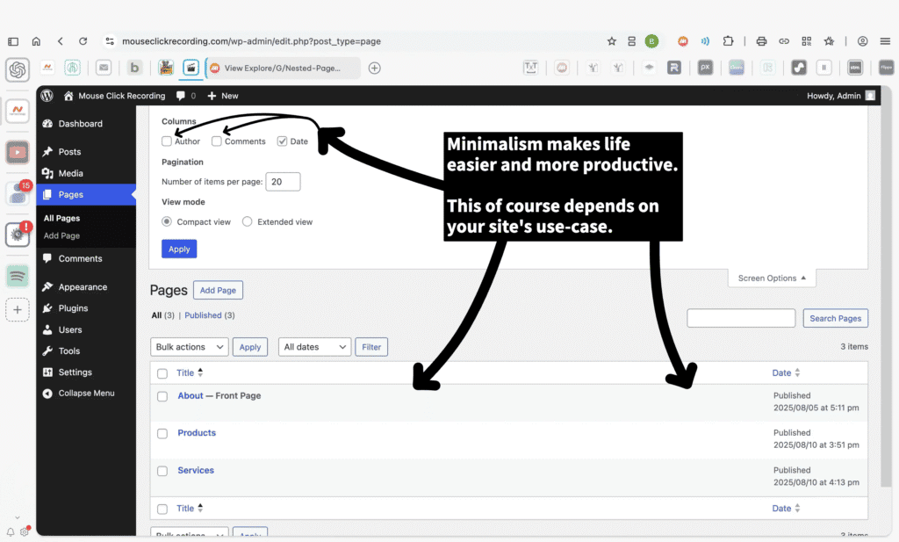
Task: Open the Spotify sidebar app icon
Action: 18,275
